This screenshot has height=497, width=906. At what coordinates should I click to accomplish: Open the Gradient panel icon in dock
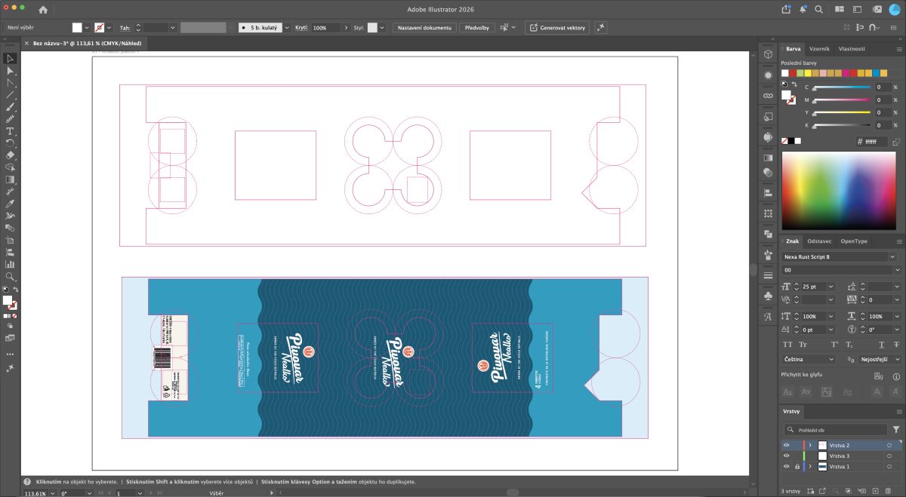point(768,158)
